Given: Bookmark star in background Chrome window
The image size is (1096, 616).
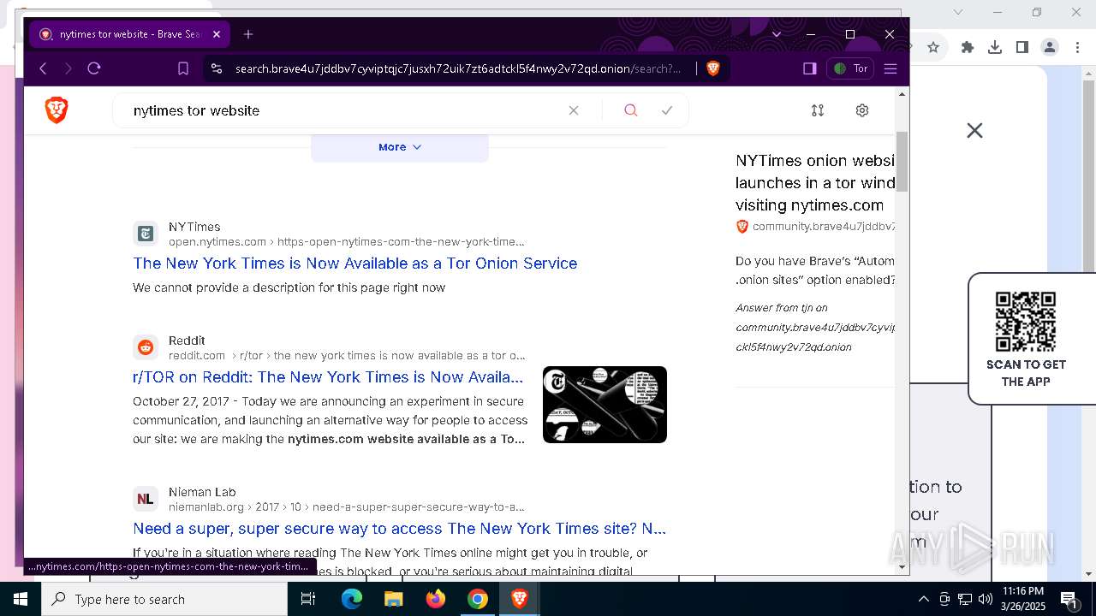Looking at the screenshot, I should [933, 47].
